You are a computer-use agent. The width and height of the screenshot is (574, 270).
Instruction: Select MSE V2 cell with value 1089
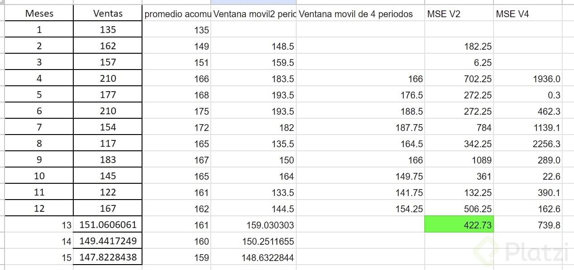pos(460,160)
